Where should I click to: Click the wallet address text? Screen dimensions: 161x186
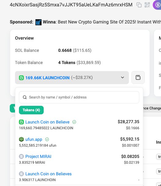coord(71,5)
